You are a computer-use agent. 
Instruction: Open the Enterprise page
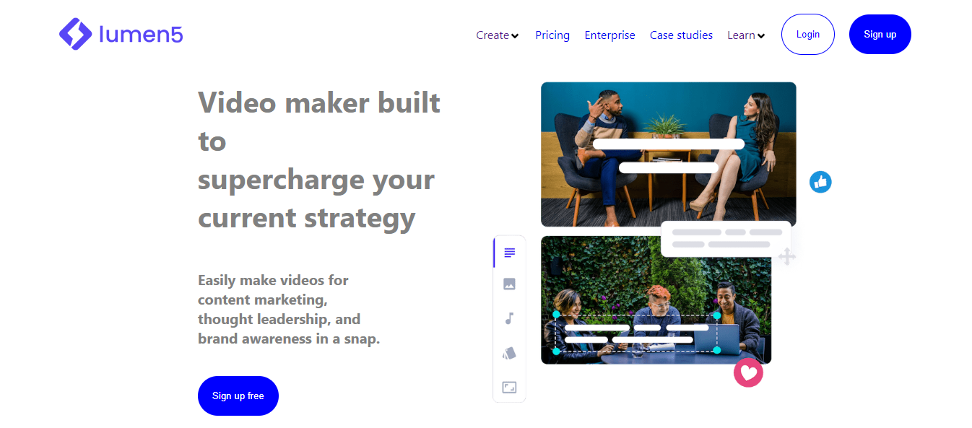pos(610,35)
